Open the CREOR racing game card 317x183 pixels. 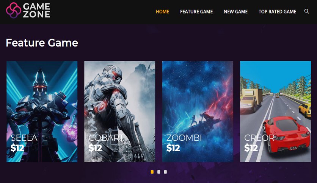pos(275,112)
